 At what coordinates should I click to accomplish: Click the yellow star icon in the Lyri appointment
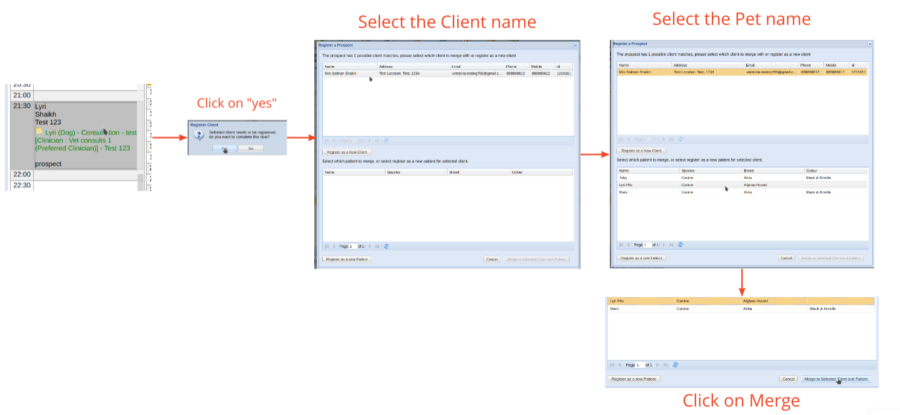39,131
